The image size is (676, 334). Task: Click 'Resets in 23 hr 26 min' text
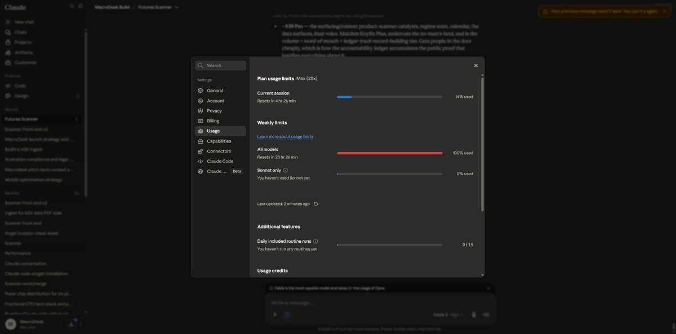click(x=278, y=157)
